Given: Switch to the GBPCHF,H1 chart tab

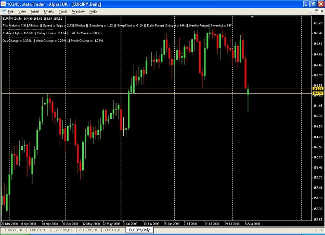Looking at the screenshot, I should coord(63,230).
